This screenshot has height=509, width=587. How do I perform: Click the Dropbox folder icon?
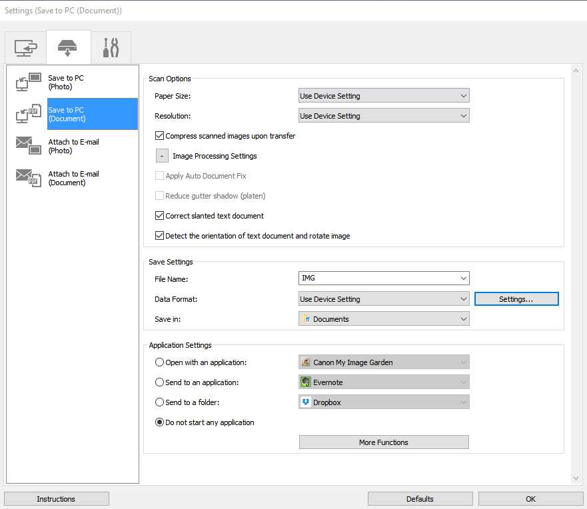(x=306, y=402)
